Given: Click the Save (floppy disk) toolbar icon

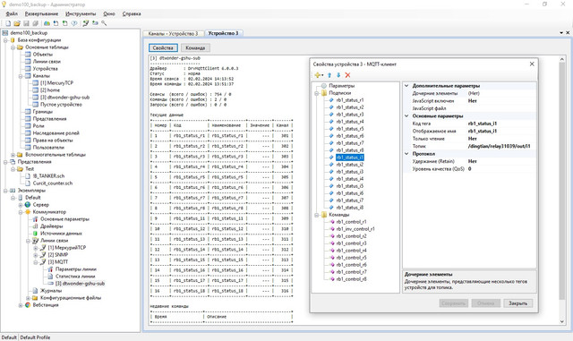Looking at the screenshot, I should (x=26, y=23).
